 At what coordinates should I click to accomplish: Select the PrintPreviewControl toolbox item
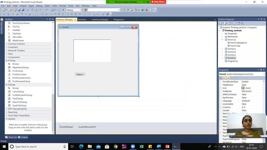21,78
